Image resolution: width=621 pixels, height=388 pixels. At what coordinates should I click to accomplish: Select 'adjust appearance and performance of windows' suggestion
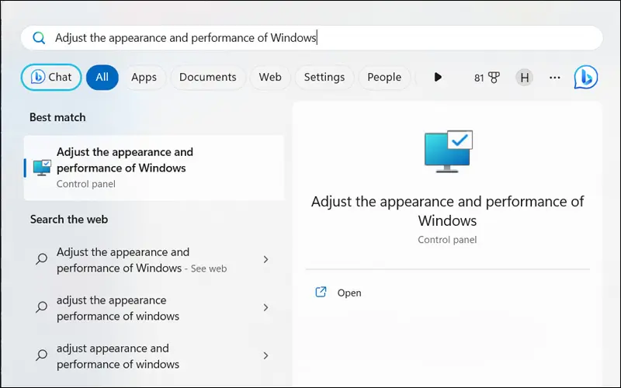154,356
